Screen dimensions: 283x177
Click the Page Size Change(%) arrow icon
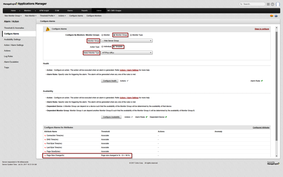pyautogui.click(x=45, y=156)
